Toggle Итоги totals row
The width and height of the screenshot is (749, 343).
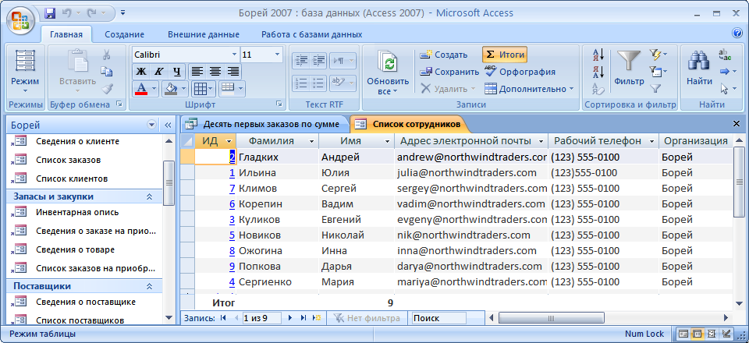pos(505,55)
